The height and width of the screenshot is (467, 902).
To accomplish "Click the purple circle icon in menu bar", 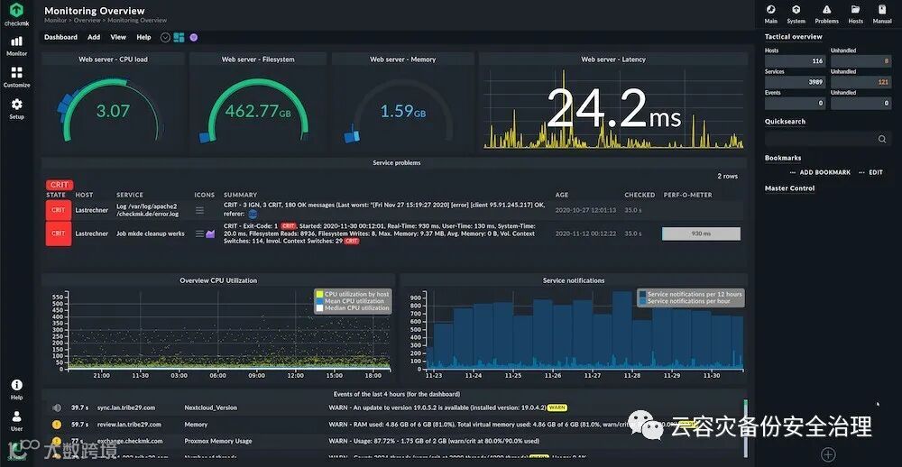I will 193,37.
